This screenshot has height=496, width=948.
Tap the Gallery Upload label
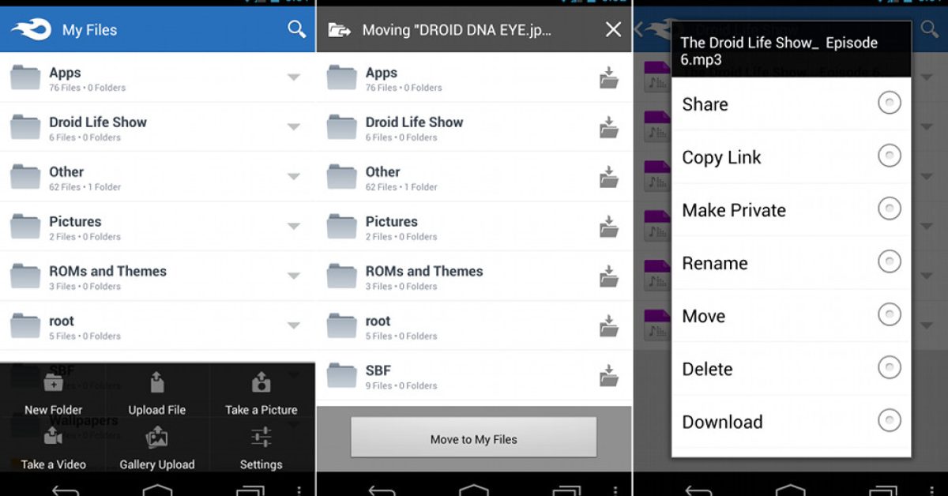(x=157, y=464)
